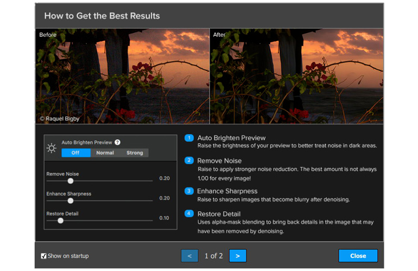Click the Restore Detail value 0.10
The height and width of the screenshot is (271, 418).
tap(164, 218)
